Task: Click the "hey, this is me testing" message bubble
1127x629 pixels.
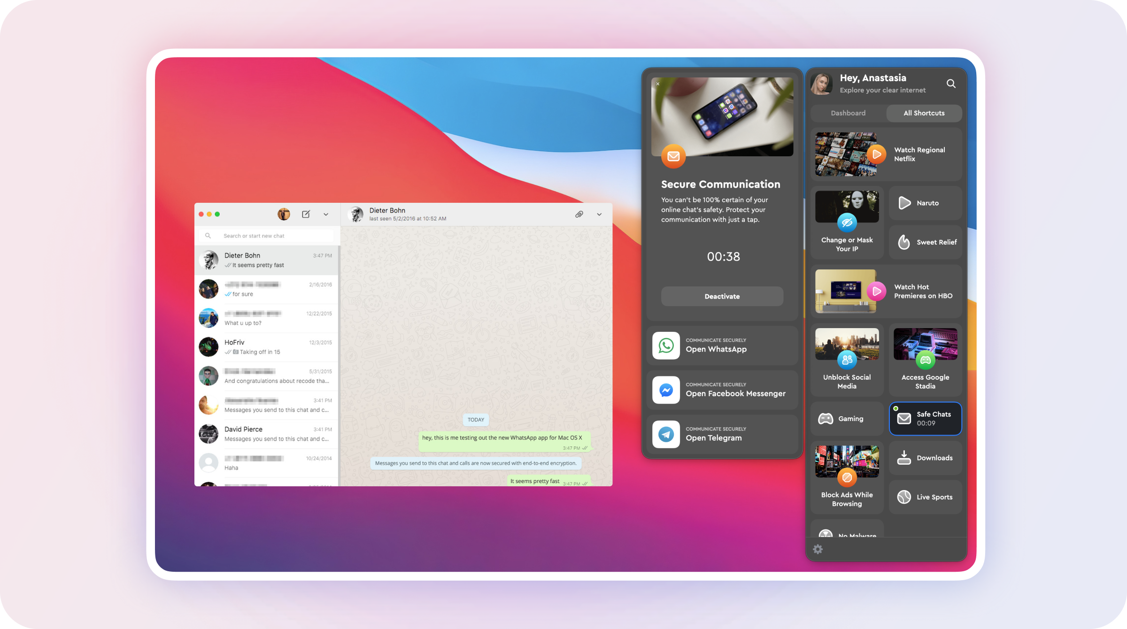Action: click(x=504, y=442)
